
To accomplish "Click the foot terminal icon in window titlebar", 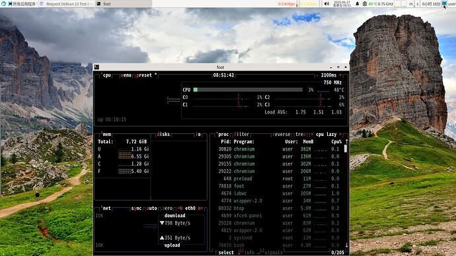I will click(97, 67).
